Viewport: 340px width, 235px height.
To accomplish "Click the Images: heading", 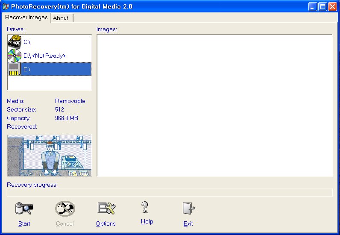I will tap(107, 29).
